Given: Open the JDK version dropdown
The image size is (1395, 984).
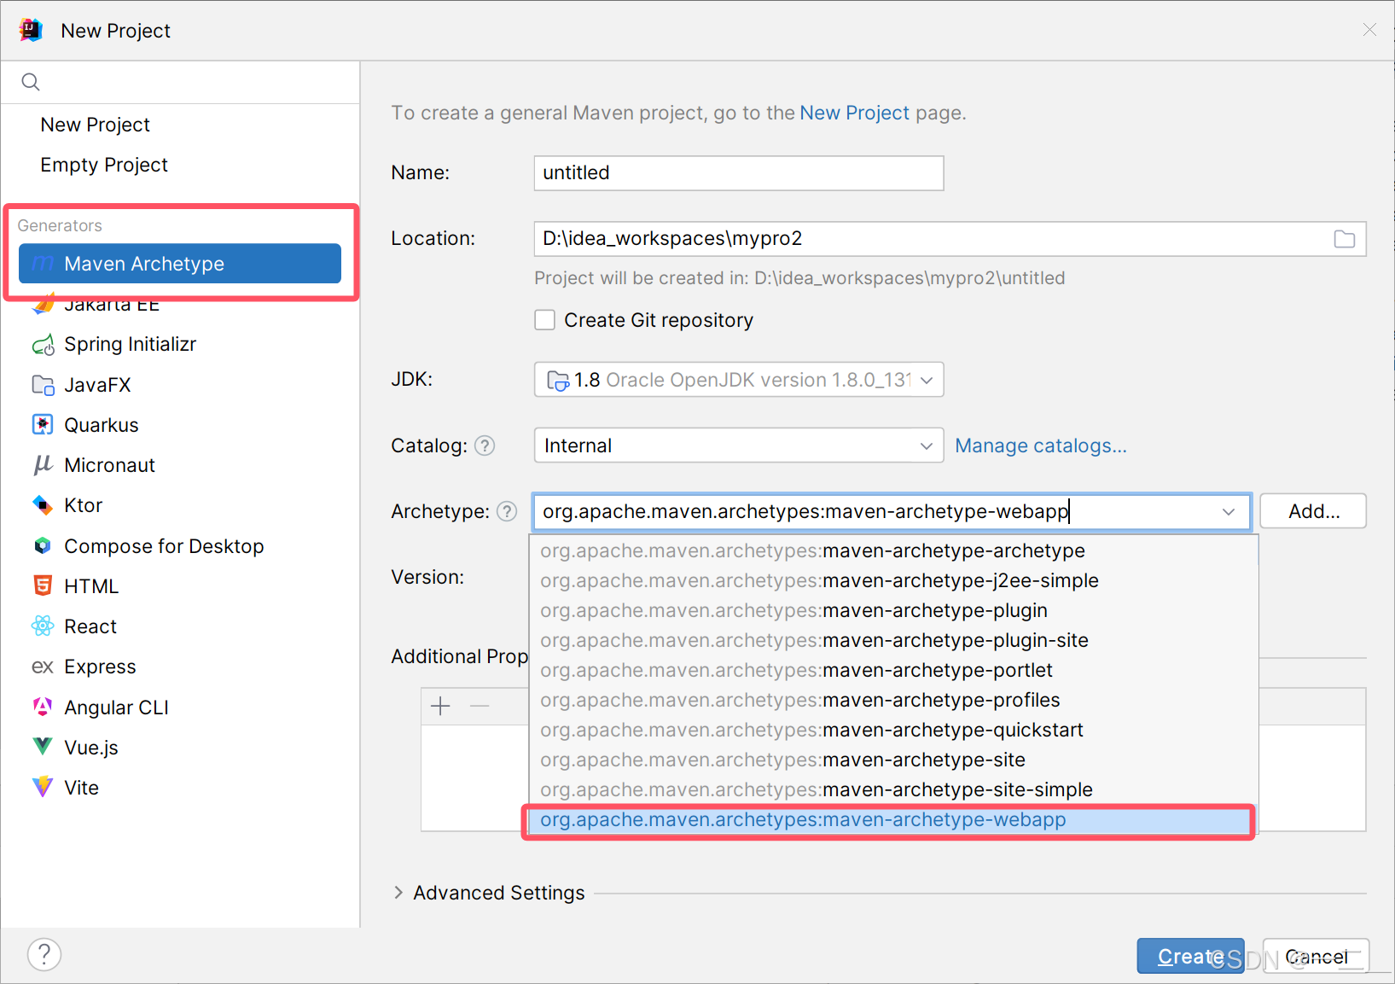Looking at the screenshot, I should (739, 380).
